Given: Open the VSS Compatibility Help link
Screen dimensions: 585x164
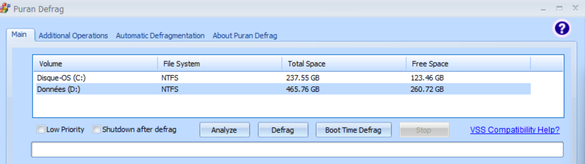Looking at the screenshot, I should point(515,130).
